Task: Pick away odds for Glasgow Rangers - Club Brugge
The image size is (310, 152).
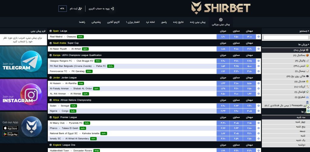Action: [249, 61]
